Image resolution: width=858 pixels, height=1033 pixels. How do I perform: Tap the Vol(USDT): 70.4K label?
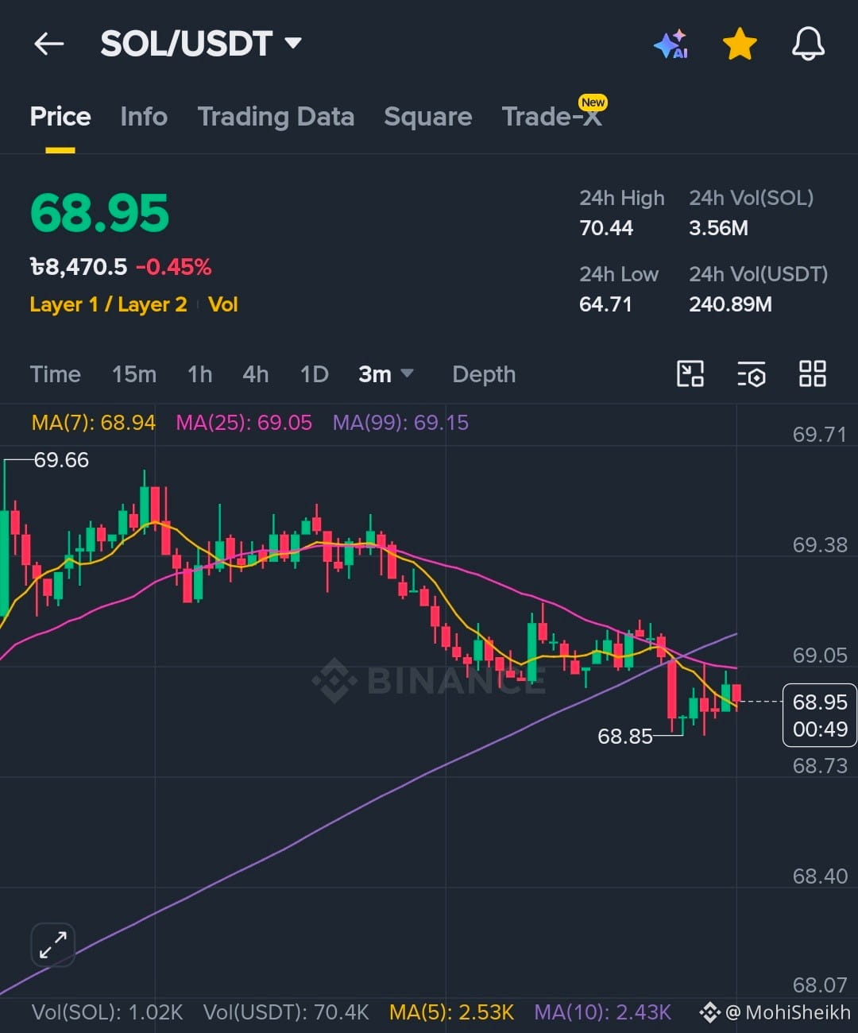(286, 1012)
